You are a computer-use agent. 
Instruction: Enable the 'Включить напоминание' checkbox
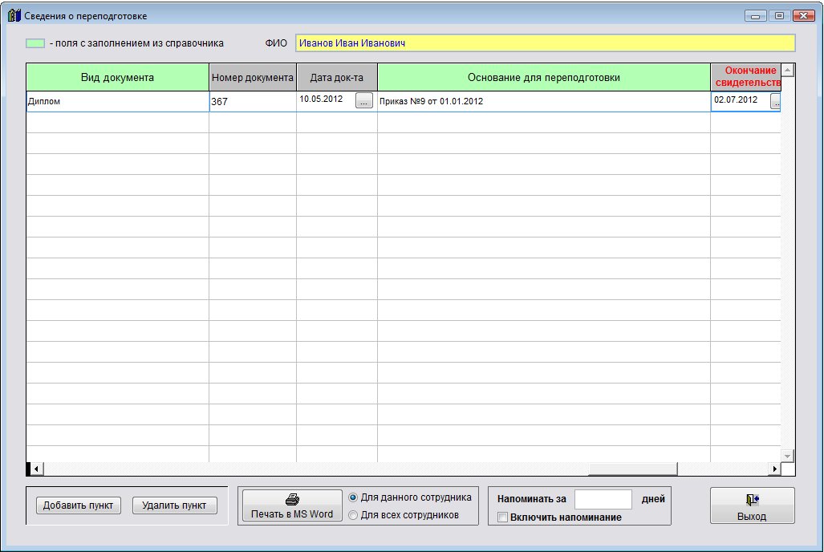tap(503, 517)
